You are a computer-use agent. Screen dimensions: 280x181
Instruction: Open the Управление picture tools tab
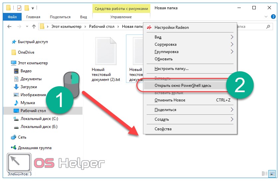(x=121, y=17)
